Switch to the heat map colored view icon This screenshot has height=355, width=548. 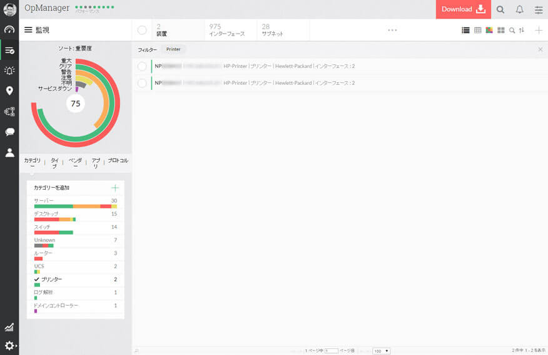coord(489,30)
